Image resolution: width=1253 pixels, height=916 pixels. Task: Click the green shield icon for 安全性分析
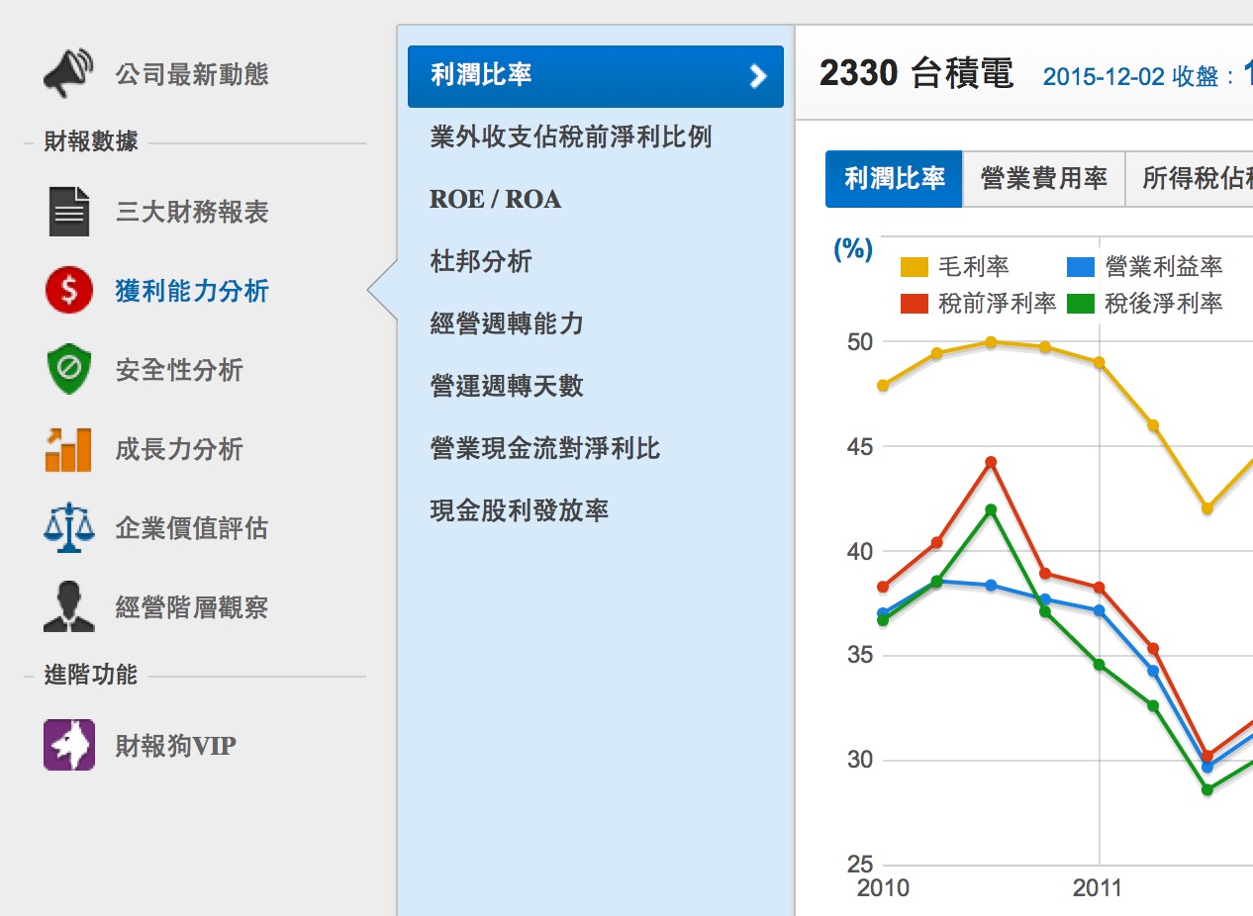tap(68, 370)
